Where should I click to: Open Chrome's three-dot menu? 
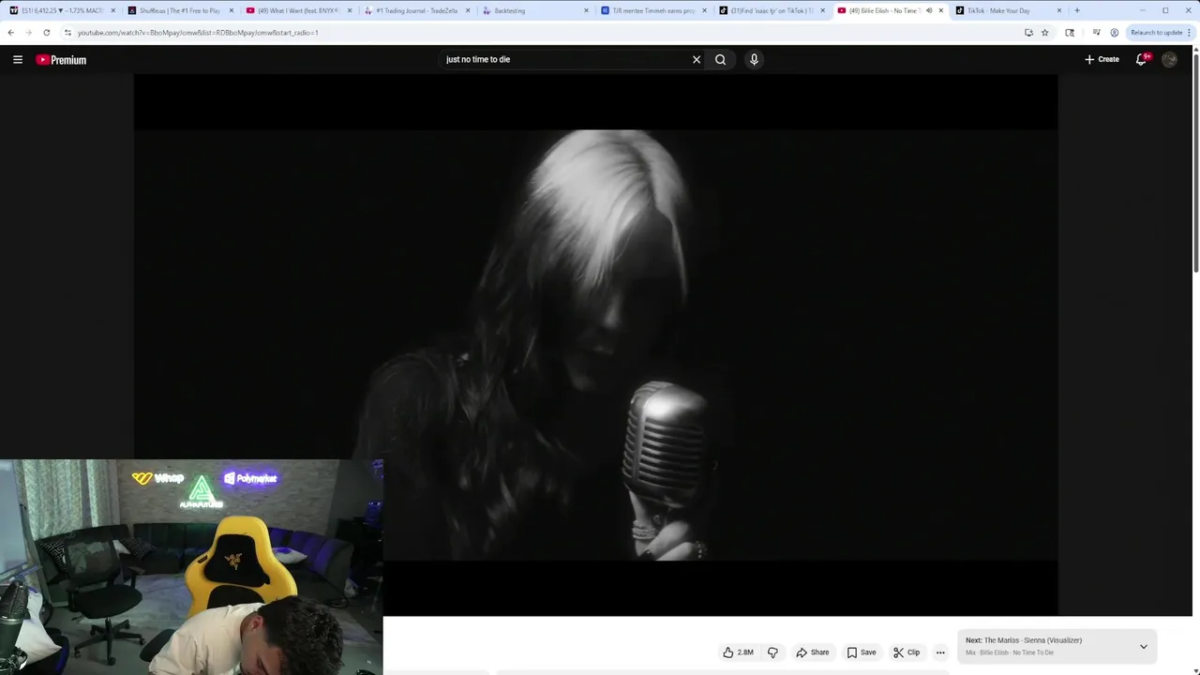point(1189,32)
